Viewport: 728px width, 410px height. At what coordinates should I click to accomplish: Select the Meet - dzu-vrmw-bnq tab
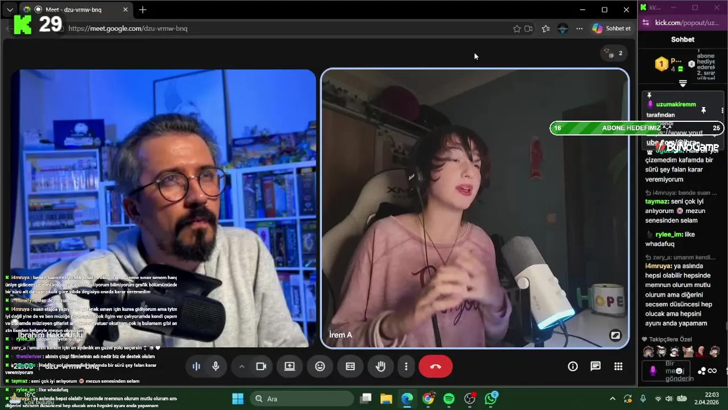point(77,10)
